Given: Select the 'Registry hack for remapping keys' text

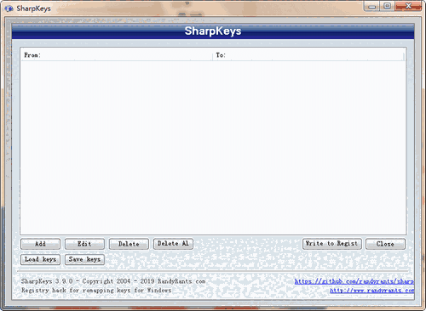Looking at the screenshot, I should [x=96, y=291].
